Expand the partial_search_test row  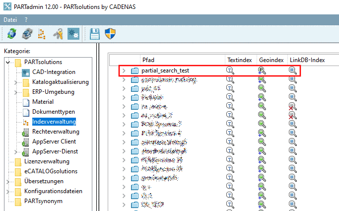(124, 70)
